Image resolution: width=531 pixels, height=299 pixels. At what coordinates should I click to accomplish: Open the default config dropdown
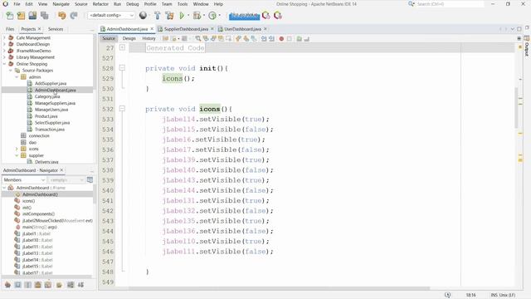pyautogui.click(x=111, y=16)
